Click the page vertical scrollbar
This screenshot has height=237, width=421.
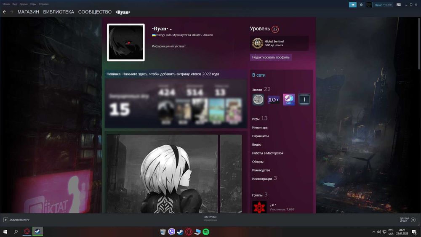click(419, 43)
